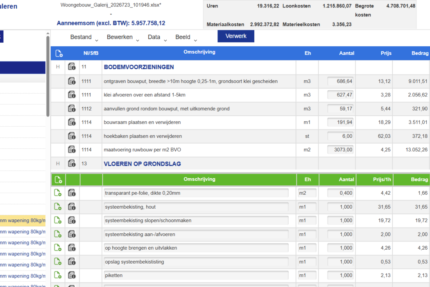This screenshot has width=430, height=287.
Task: Click the Woongebouw_Galerij file name
Action: pos(111,5)
